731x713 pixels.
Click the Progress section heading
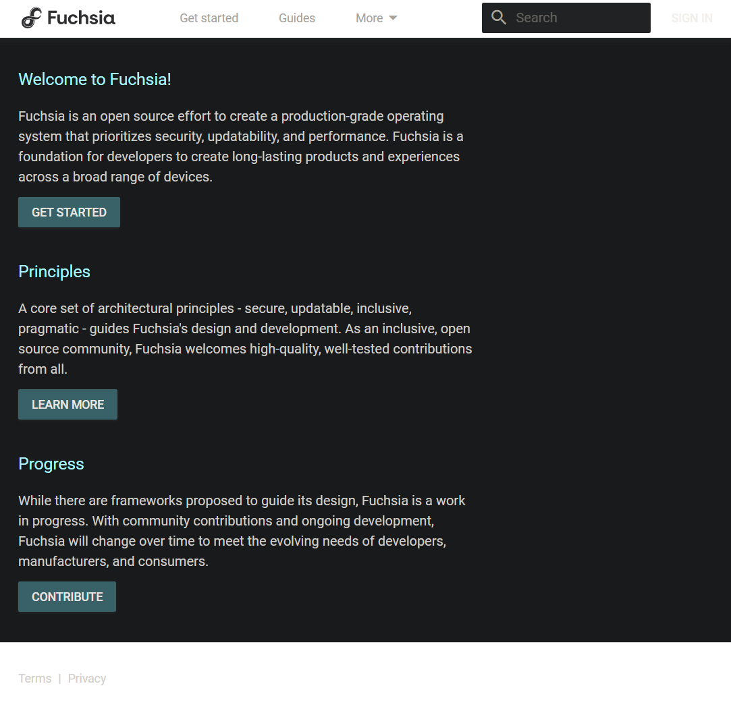coord(51,464)
